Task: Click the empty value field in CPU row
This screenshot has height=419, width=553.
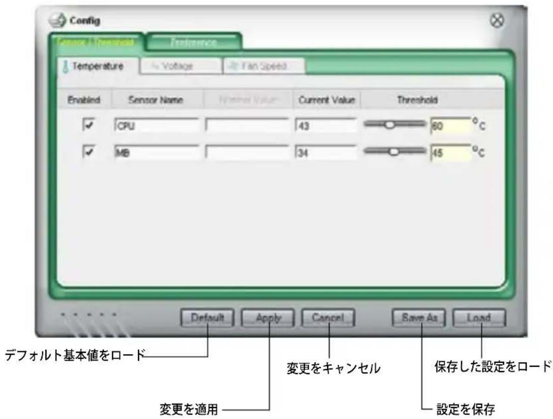Action: click(x=247, y=126)
